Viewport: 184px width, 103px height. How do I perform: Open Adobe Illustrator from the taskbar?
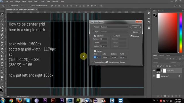coord(53,100)
